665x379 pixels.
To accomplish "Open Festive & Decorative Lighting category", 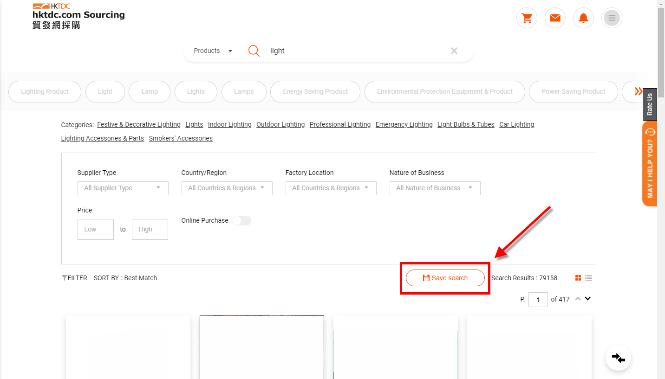I will pos(139,124).
